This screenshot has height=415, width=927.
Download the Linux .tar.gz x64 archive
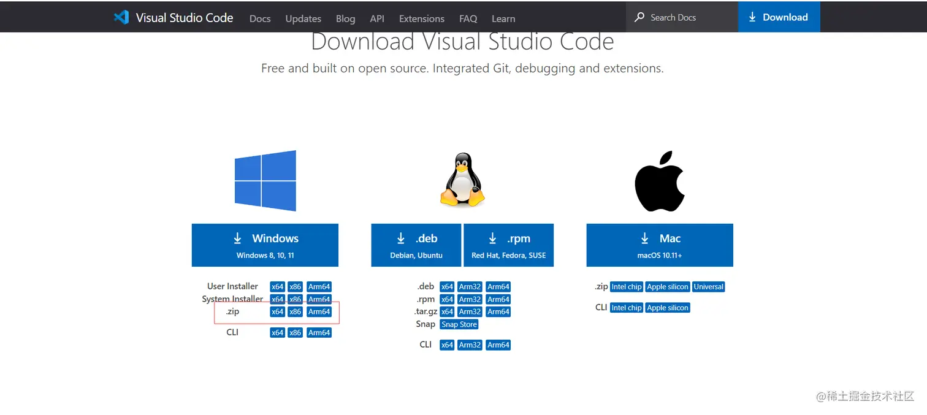[x=447, y=311]
